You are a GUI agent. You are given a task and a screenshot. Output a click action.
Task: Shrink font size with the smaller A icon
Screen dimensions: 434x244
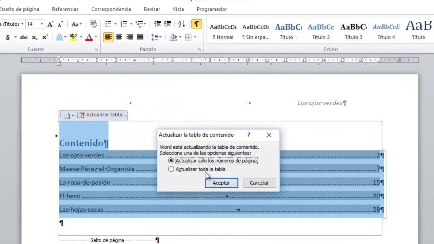coord(60,24)
